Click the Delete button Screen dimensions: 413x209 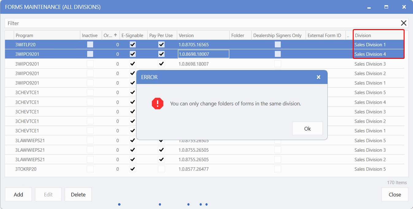[78, 195]
